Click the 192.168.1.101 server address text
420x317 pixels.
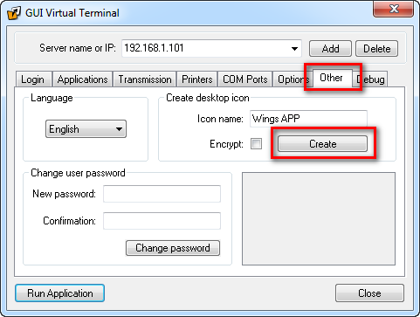tap(154, 48)
